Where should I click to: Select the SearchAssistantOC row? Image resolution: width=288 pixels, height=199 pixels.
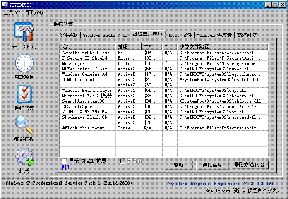(x=164, y=101)
